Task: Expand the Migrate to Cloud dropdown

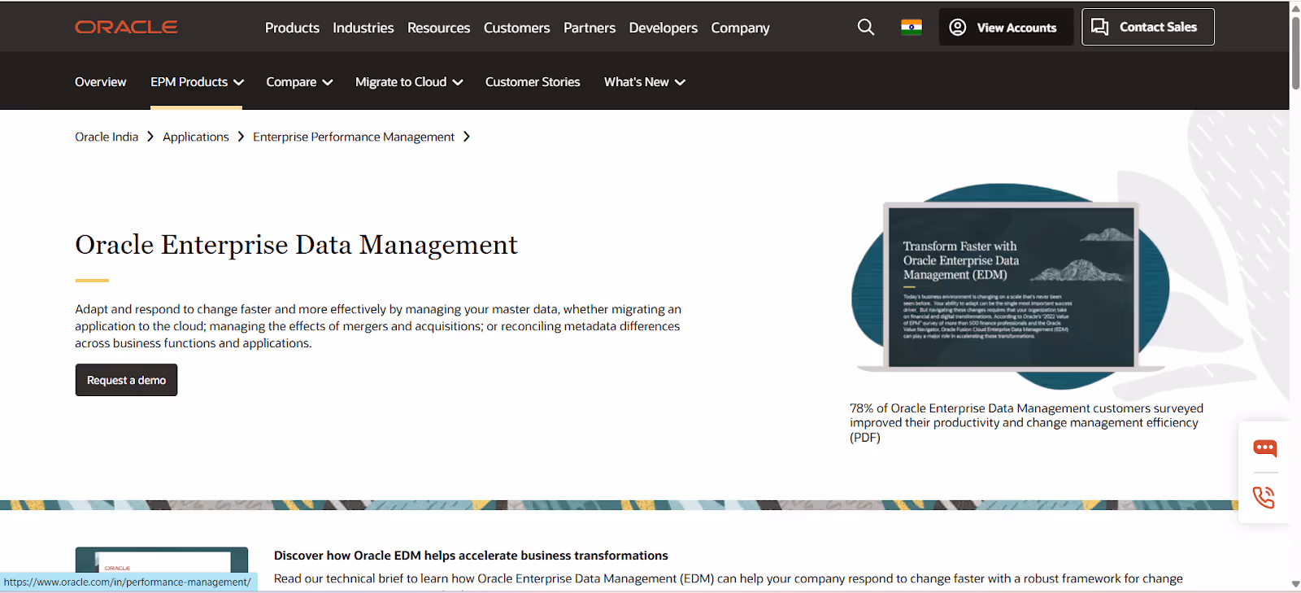Action: 409,82
